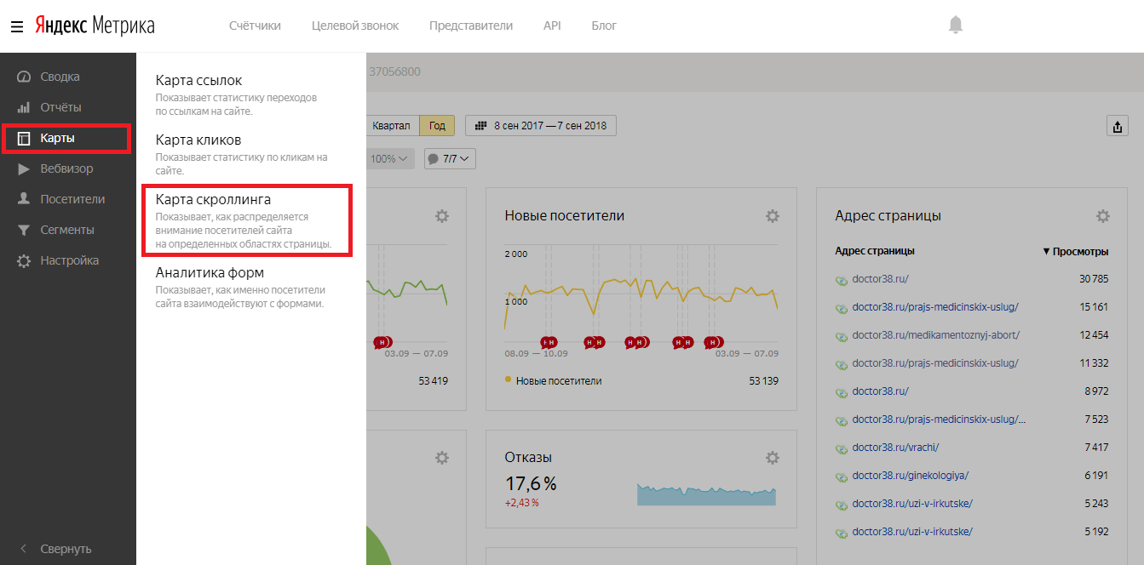Open Карта кликов menu item
The height and width of the screenshot is (565, 1144).
click(x=198, y=140)
